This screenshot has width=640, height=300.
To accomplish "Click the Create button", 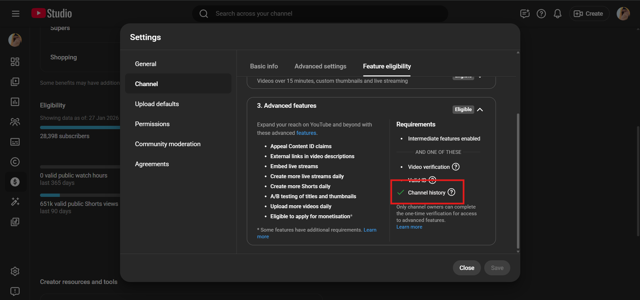I will (589, 14).
